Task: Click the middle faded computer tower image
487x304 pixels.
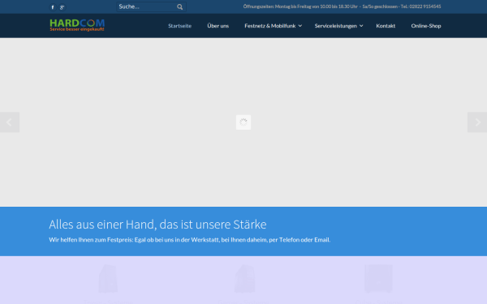Action: click(245, 278)
